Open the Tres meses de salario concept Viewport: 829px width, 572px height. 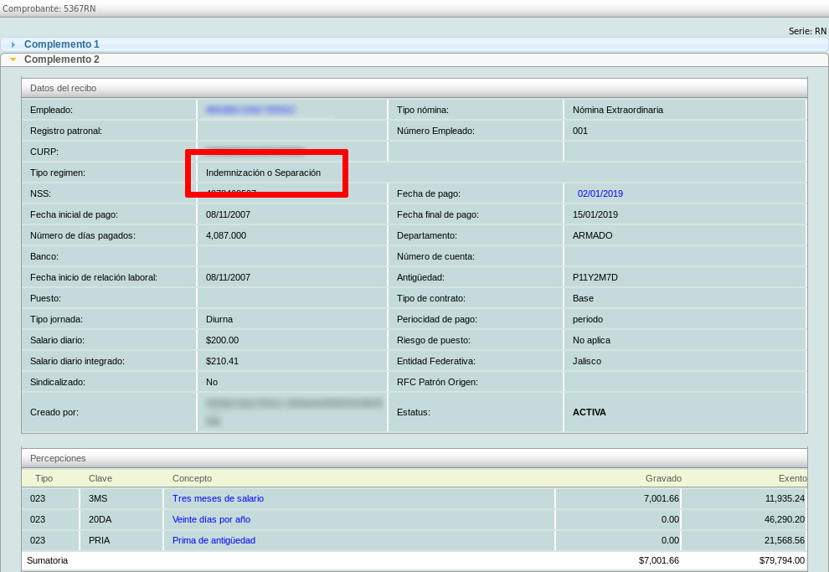(x=218, y=498)
